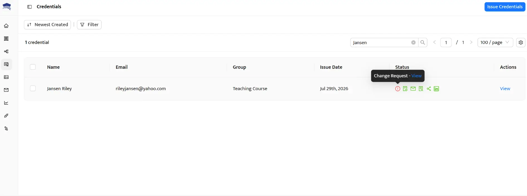Image resolution: width=527 pixels, height=196 pixels.
Task: Toggle the sidebar collapse icon near Credentials
Action: 30,7
